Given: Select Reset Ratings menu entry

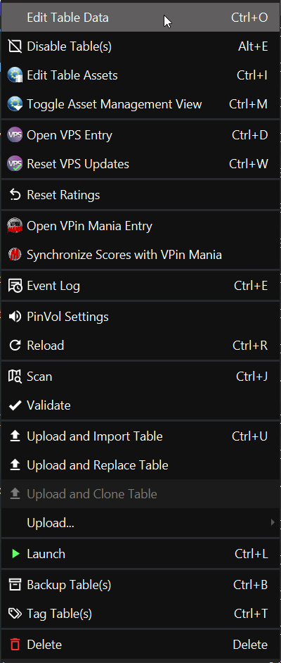Looking at the screenshot, I should point(140,195).
